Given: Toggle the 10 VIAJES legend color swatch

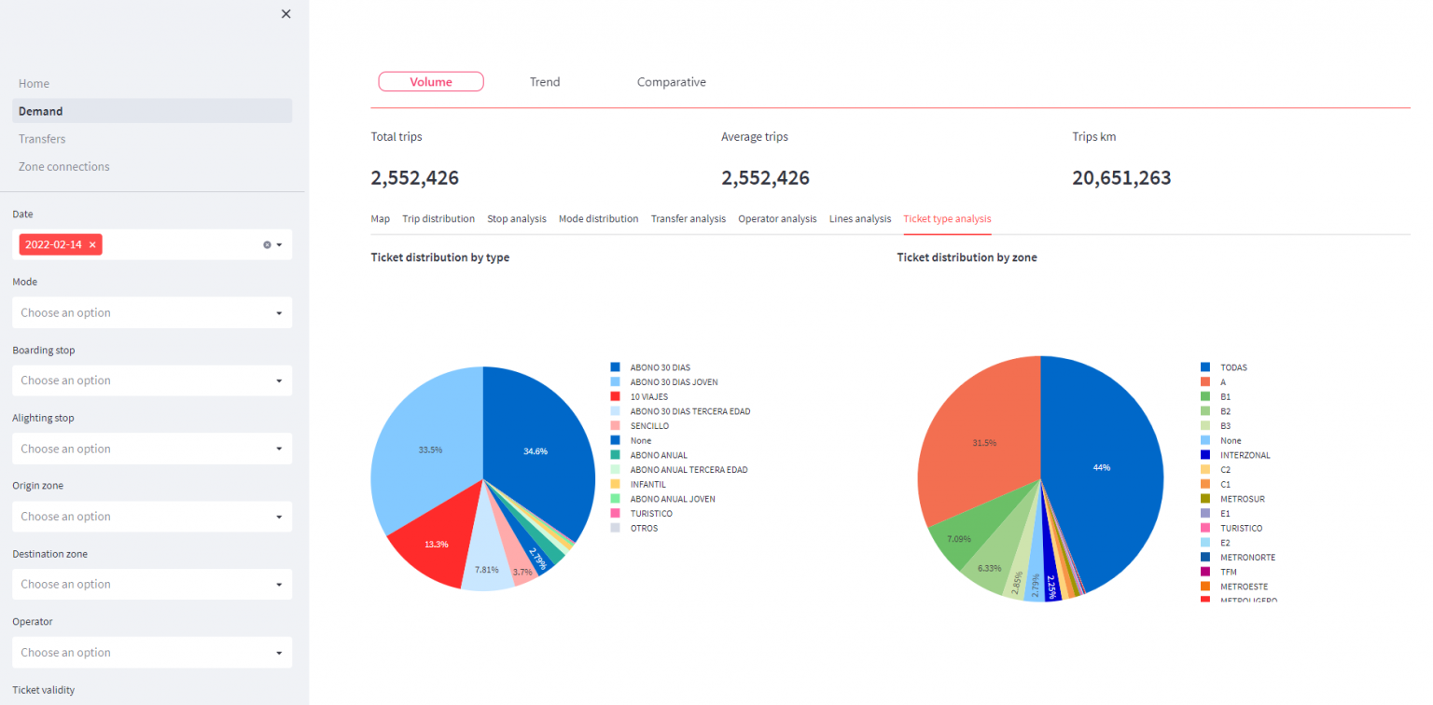Looking at the screenshot, I should coord(615,397).
